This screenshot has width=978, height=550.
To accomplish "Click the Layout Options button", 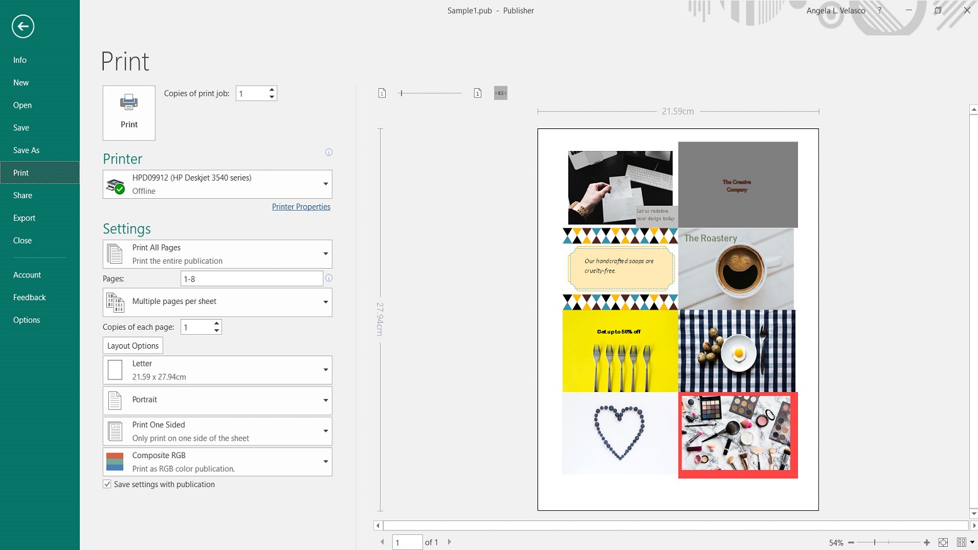I will pos(133,346).
